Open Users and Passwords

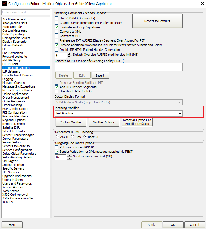coord(17,183)
